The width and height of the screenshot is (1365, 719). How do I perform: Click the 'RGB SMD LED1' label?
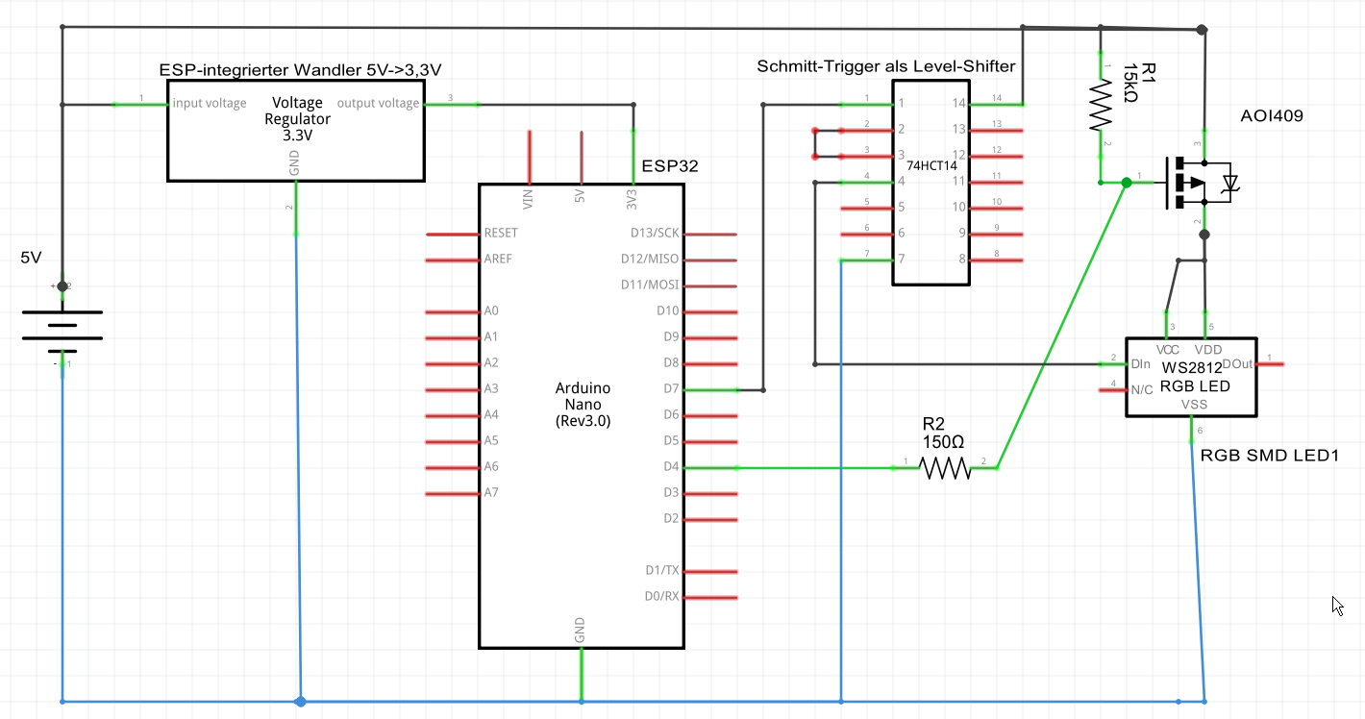(x=1270, y=455)
